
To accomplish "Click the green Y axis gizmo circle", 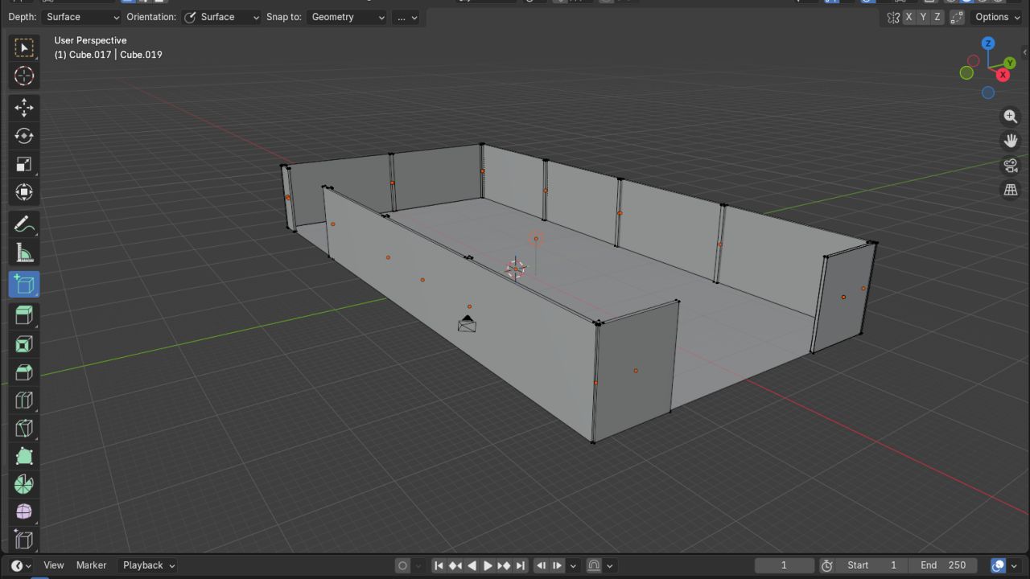I will [x=1010, y=64].
